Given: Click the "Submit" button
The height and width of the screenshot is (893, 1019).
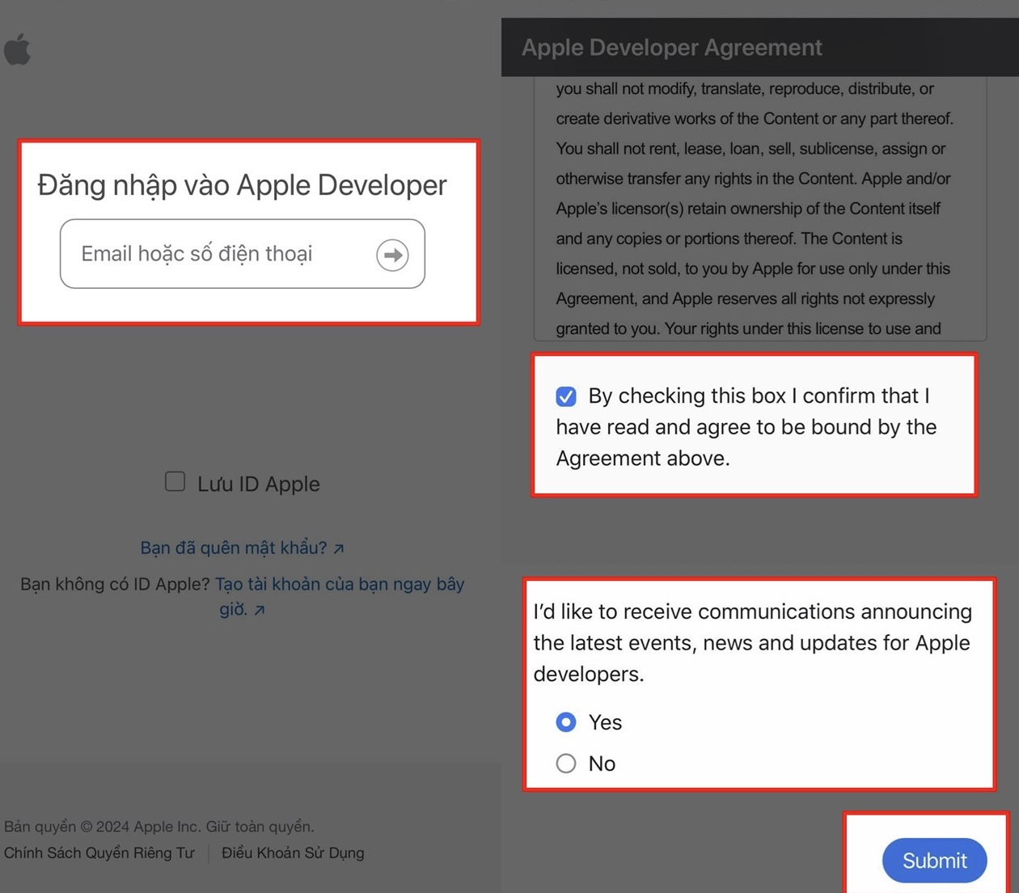Looking at the screenshot, I should click(934, 861).
